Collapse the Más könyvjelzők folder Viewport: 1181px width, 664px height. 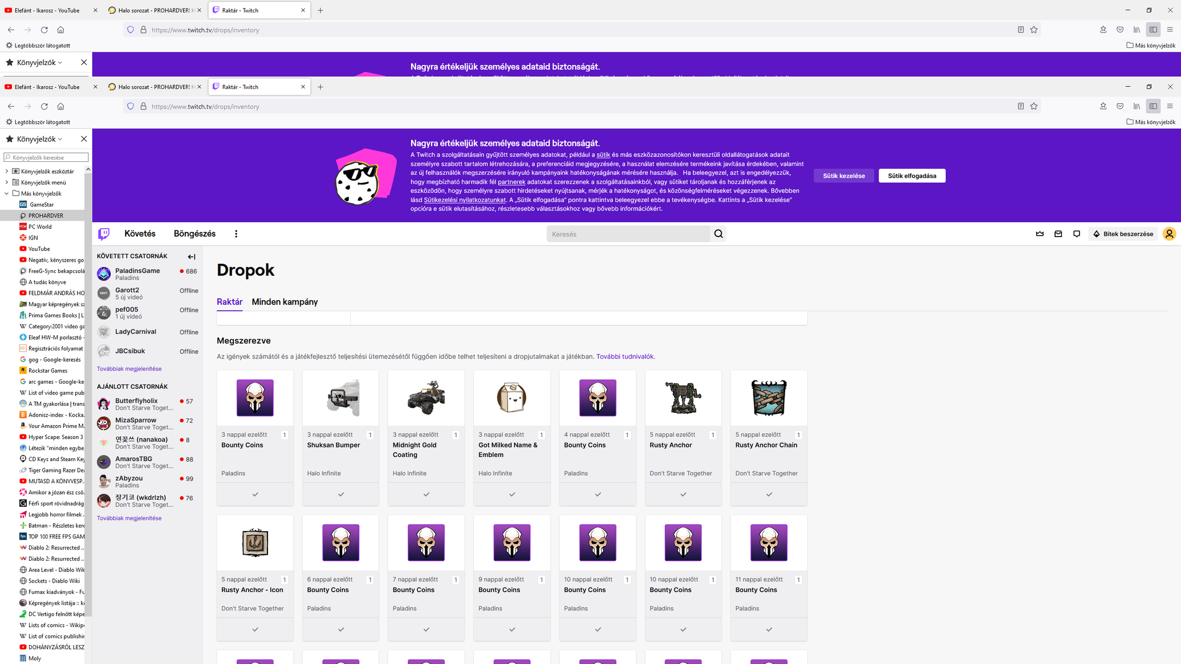click(7, 193)
